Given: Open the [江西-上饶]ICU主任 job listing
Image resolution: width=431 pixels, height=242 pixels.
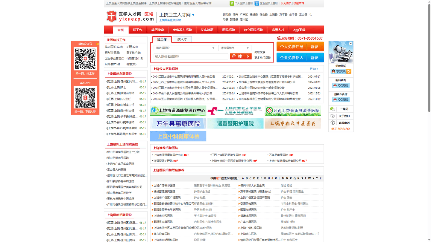Looking at the screenshot, I should click(119, 99).
